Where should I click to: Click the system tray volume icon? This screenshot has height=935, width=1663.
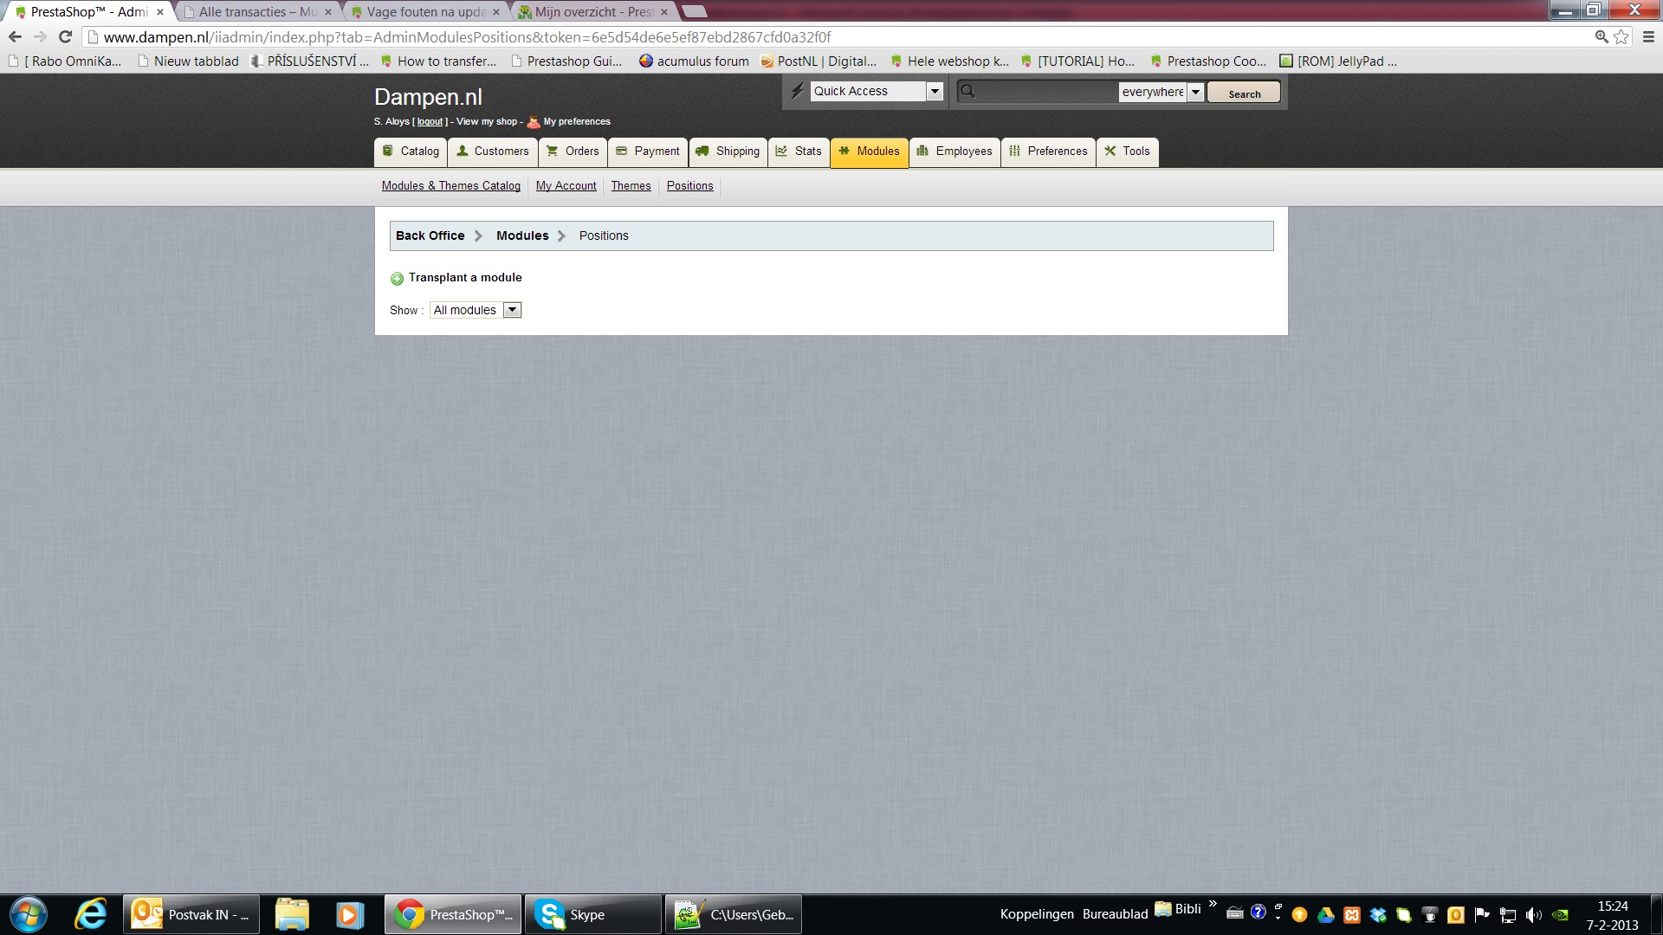coord(1533,915)
